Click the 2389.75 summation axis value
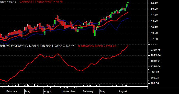Viewport: 179px width, 94px height. (156, 50)
